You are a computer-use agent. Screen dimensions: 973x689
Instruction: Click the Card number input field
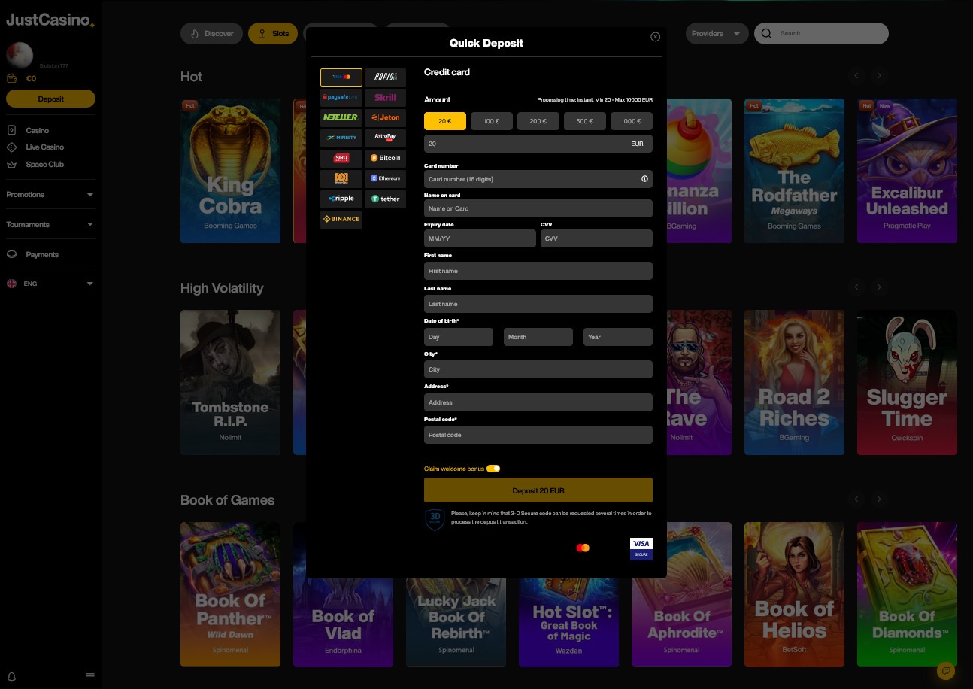pos(530,179)
